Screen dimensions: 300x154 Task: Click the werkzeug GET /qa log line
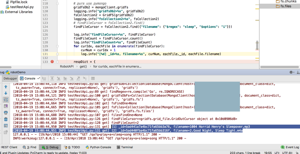pyautogui.click(x=100, y=138)
